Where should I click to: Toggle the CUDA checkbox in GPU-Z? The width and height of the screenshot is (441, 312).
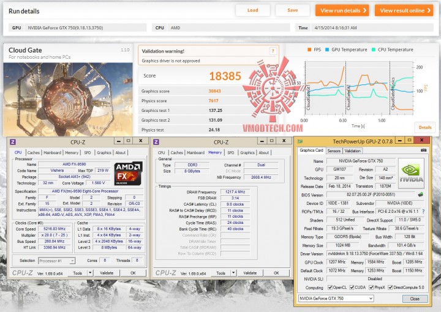coord(352,288)
